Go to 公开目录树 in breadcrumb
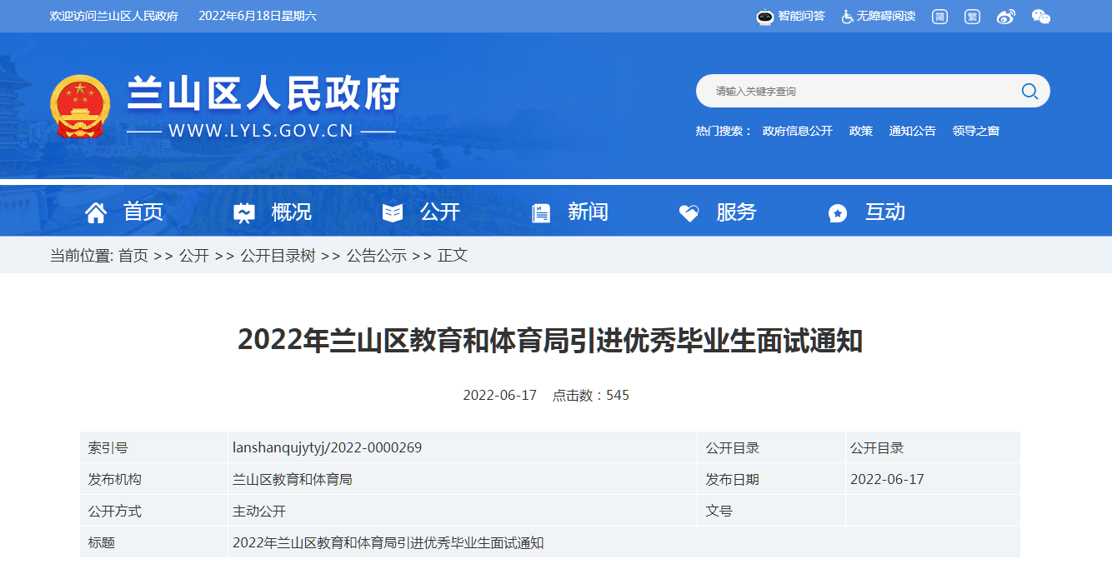1112x569 pixels. 278,256
